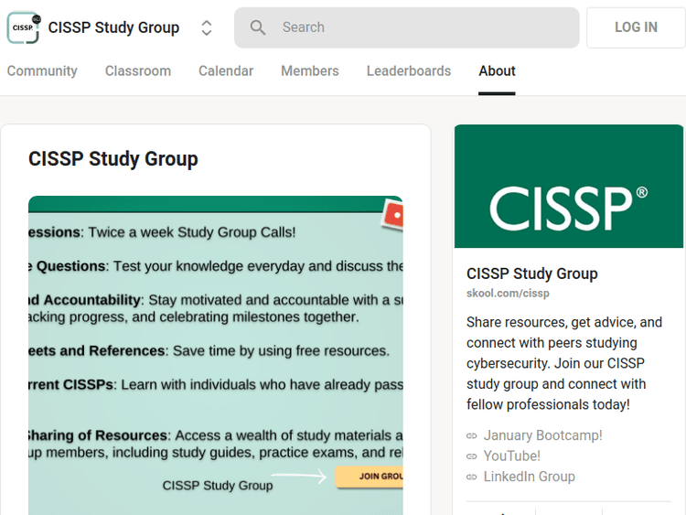Open the LinkedIn Group link

coord(529,477)
